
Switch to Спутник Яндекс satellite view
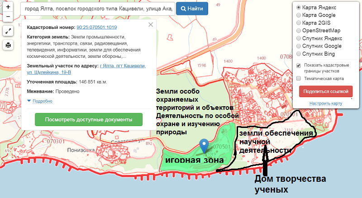click(x=299, y=38)
